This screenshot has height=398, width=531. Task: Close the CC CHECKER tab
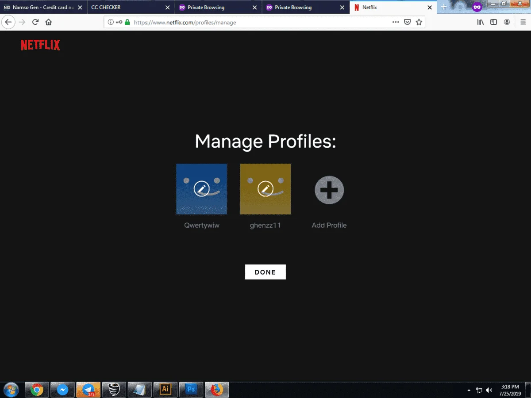pyautogui.click(x=167, y=8)
